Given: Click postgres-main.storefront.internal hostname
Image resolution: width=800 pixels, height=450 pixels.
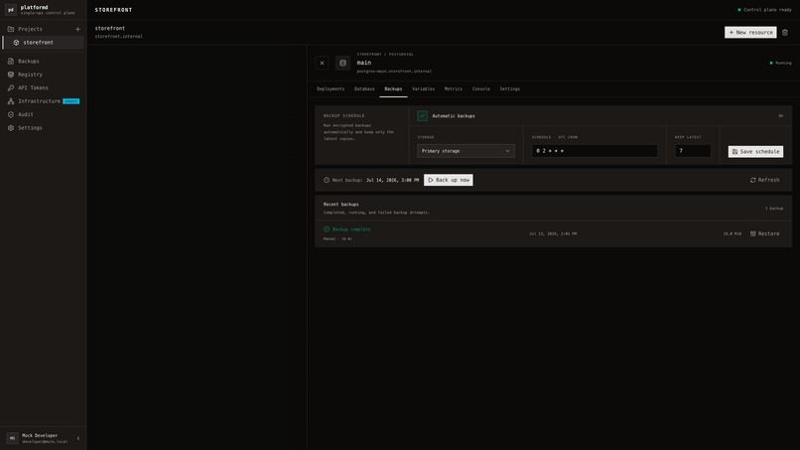Looking at the screenshot, I should 394,71.
